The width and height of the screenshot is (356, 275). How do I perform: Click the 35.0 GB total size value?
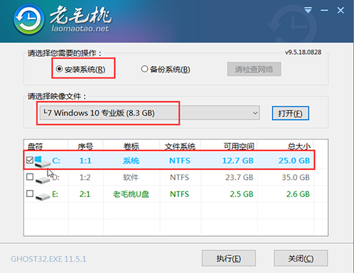(x=296, y=177)
